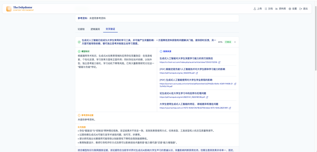Click the green check icon beside the claim

(79, 42)
